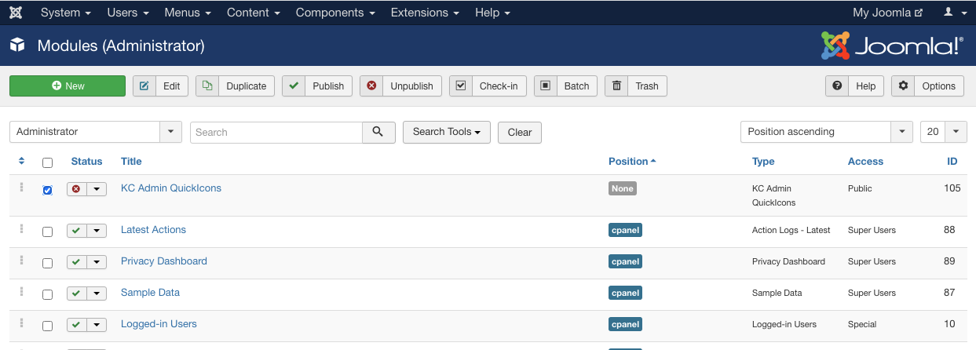Open Help with the question mark button
This screenshot has width=976, height=350.
tap(854, 86)
